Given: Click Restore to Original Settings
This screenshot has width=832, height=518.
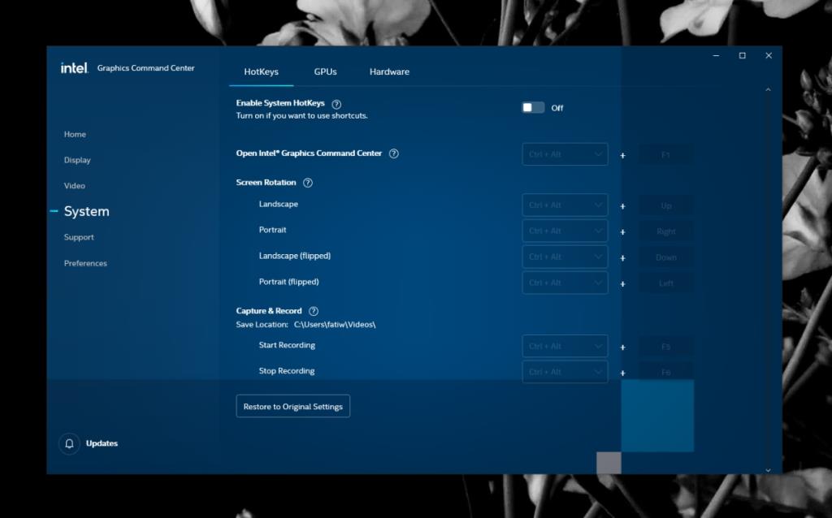Looking at the screenshot, I should pos(292,406).
